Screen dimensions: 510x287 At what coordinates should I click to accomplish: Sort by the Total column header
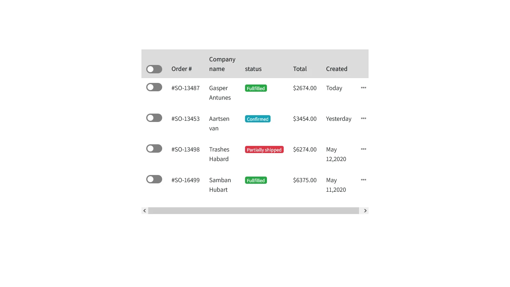(x=300, y=69)
